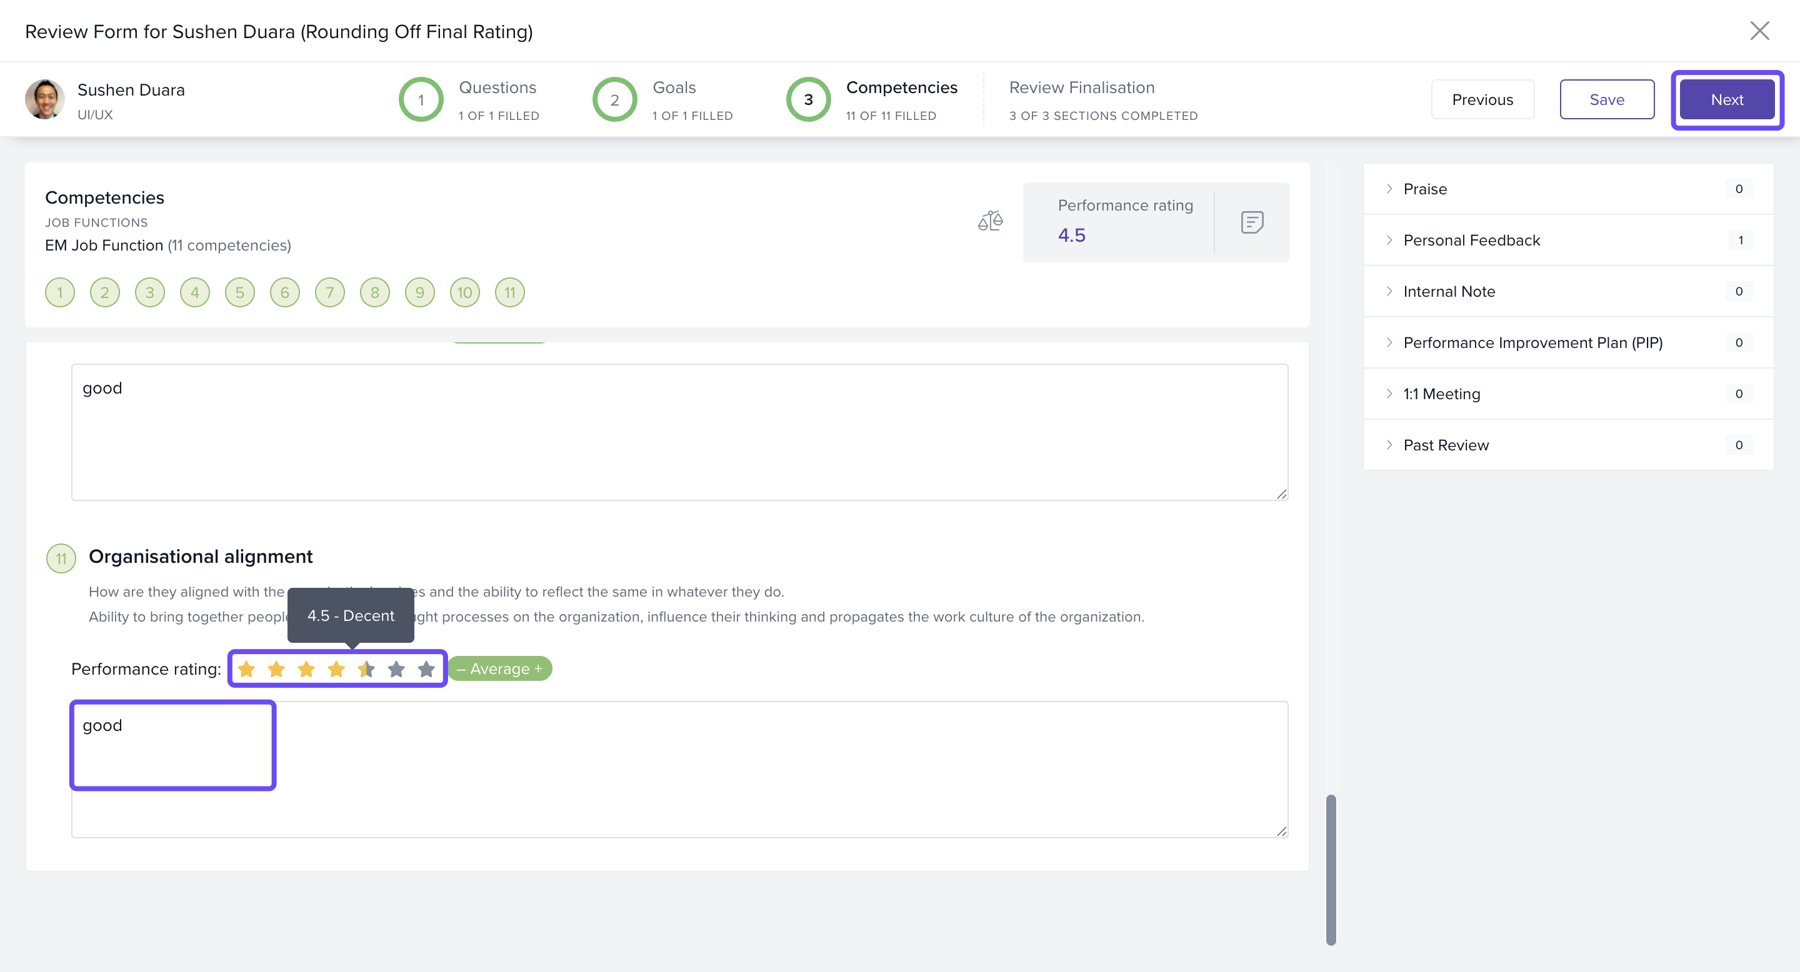Open Review Finalisation step
The image size is (1800, 972).
[1081, 88]
